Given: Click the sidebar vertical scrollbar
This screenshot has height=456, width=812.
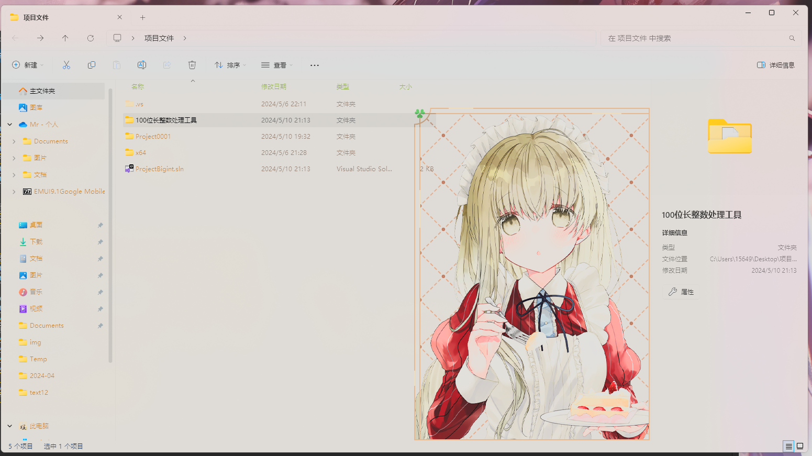Looking at the screenshot, I should [x=110, y=225].
